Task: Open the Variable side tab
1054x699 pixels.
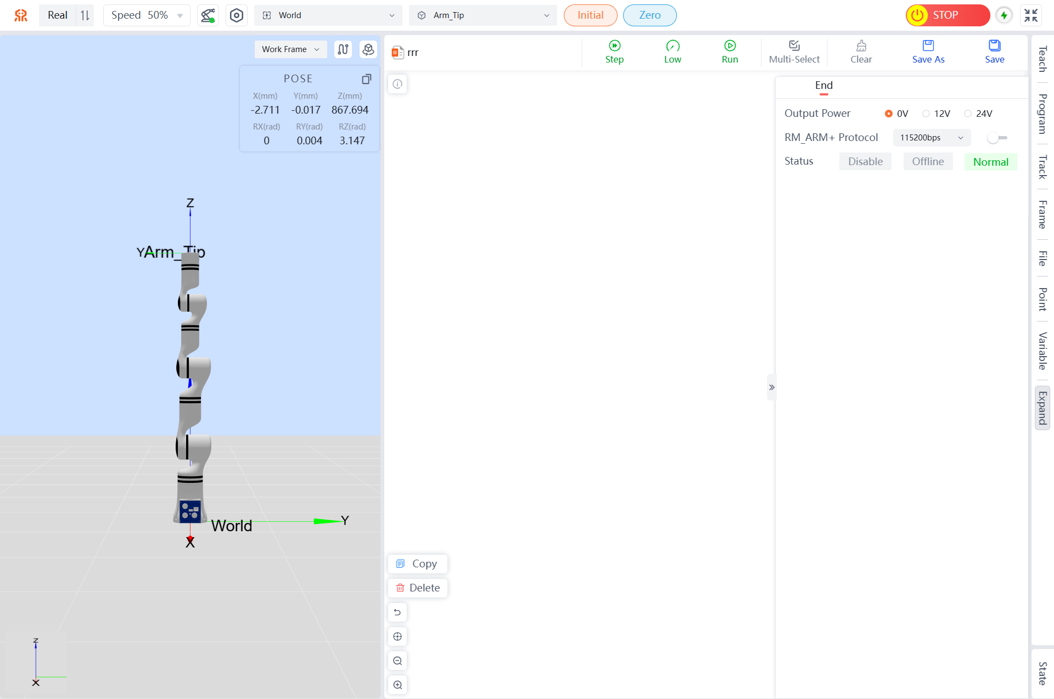Action: tap(1042, 351)
